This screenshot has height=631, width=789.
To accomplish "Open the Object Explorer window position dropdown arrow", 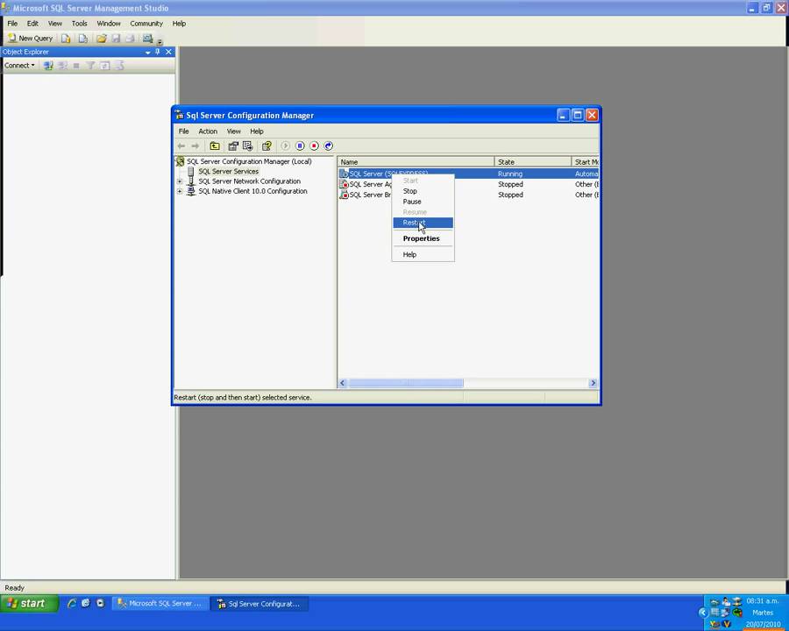I will [148, 52].
